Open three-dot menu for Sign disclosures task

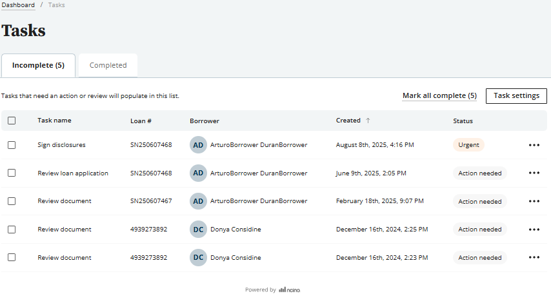[534, 145]
